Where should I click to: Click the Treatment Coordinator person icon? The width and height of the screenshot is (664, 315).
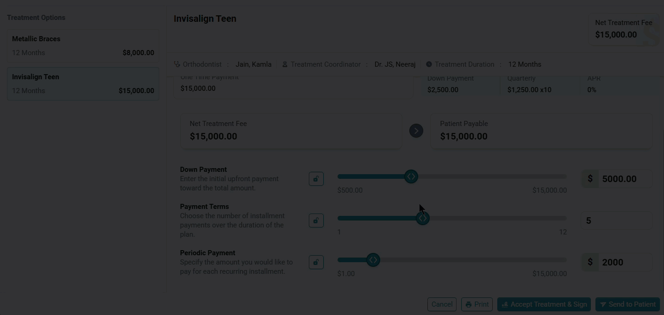coord(285,64)
